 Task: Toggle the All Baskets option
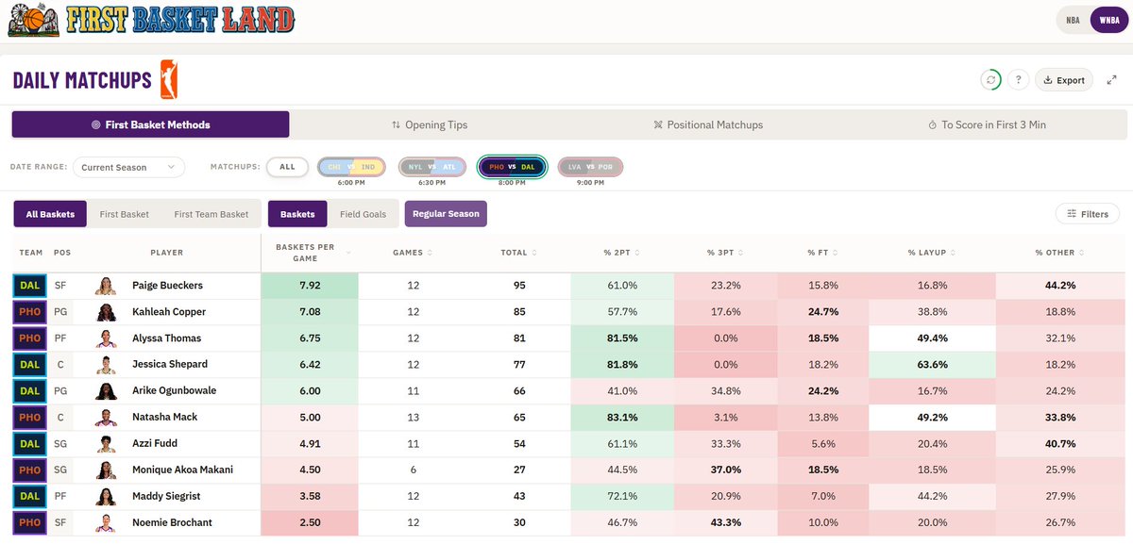[51, 214]
